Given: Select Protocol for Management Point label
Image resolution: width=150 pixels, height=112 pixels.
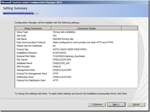Looking at the screenshot, I should tap(32, 74).
